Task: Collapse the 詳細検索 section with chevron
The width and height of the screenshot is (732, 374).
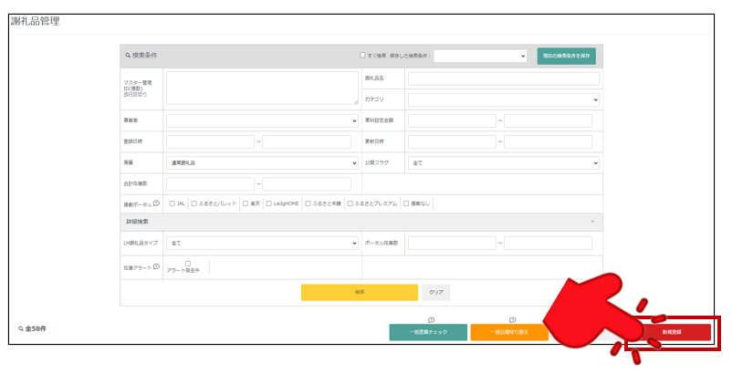Action: tap(591, 222)
